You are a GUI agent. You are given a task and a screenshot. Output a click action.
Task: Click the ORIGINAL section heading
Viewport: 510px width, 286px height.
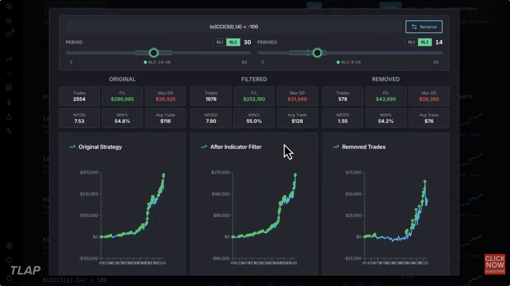point(122,79)
